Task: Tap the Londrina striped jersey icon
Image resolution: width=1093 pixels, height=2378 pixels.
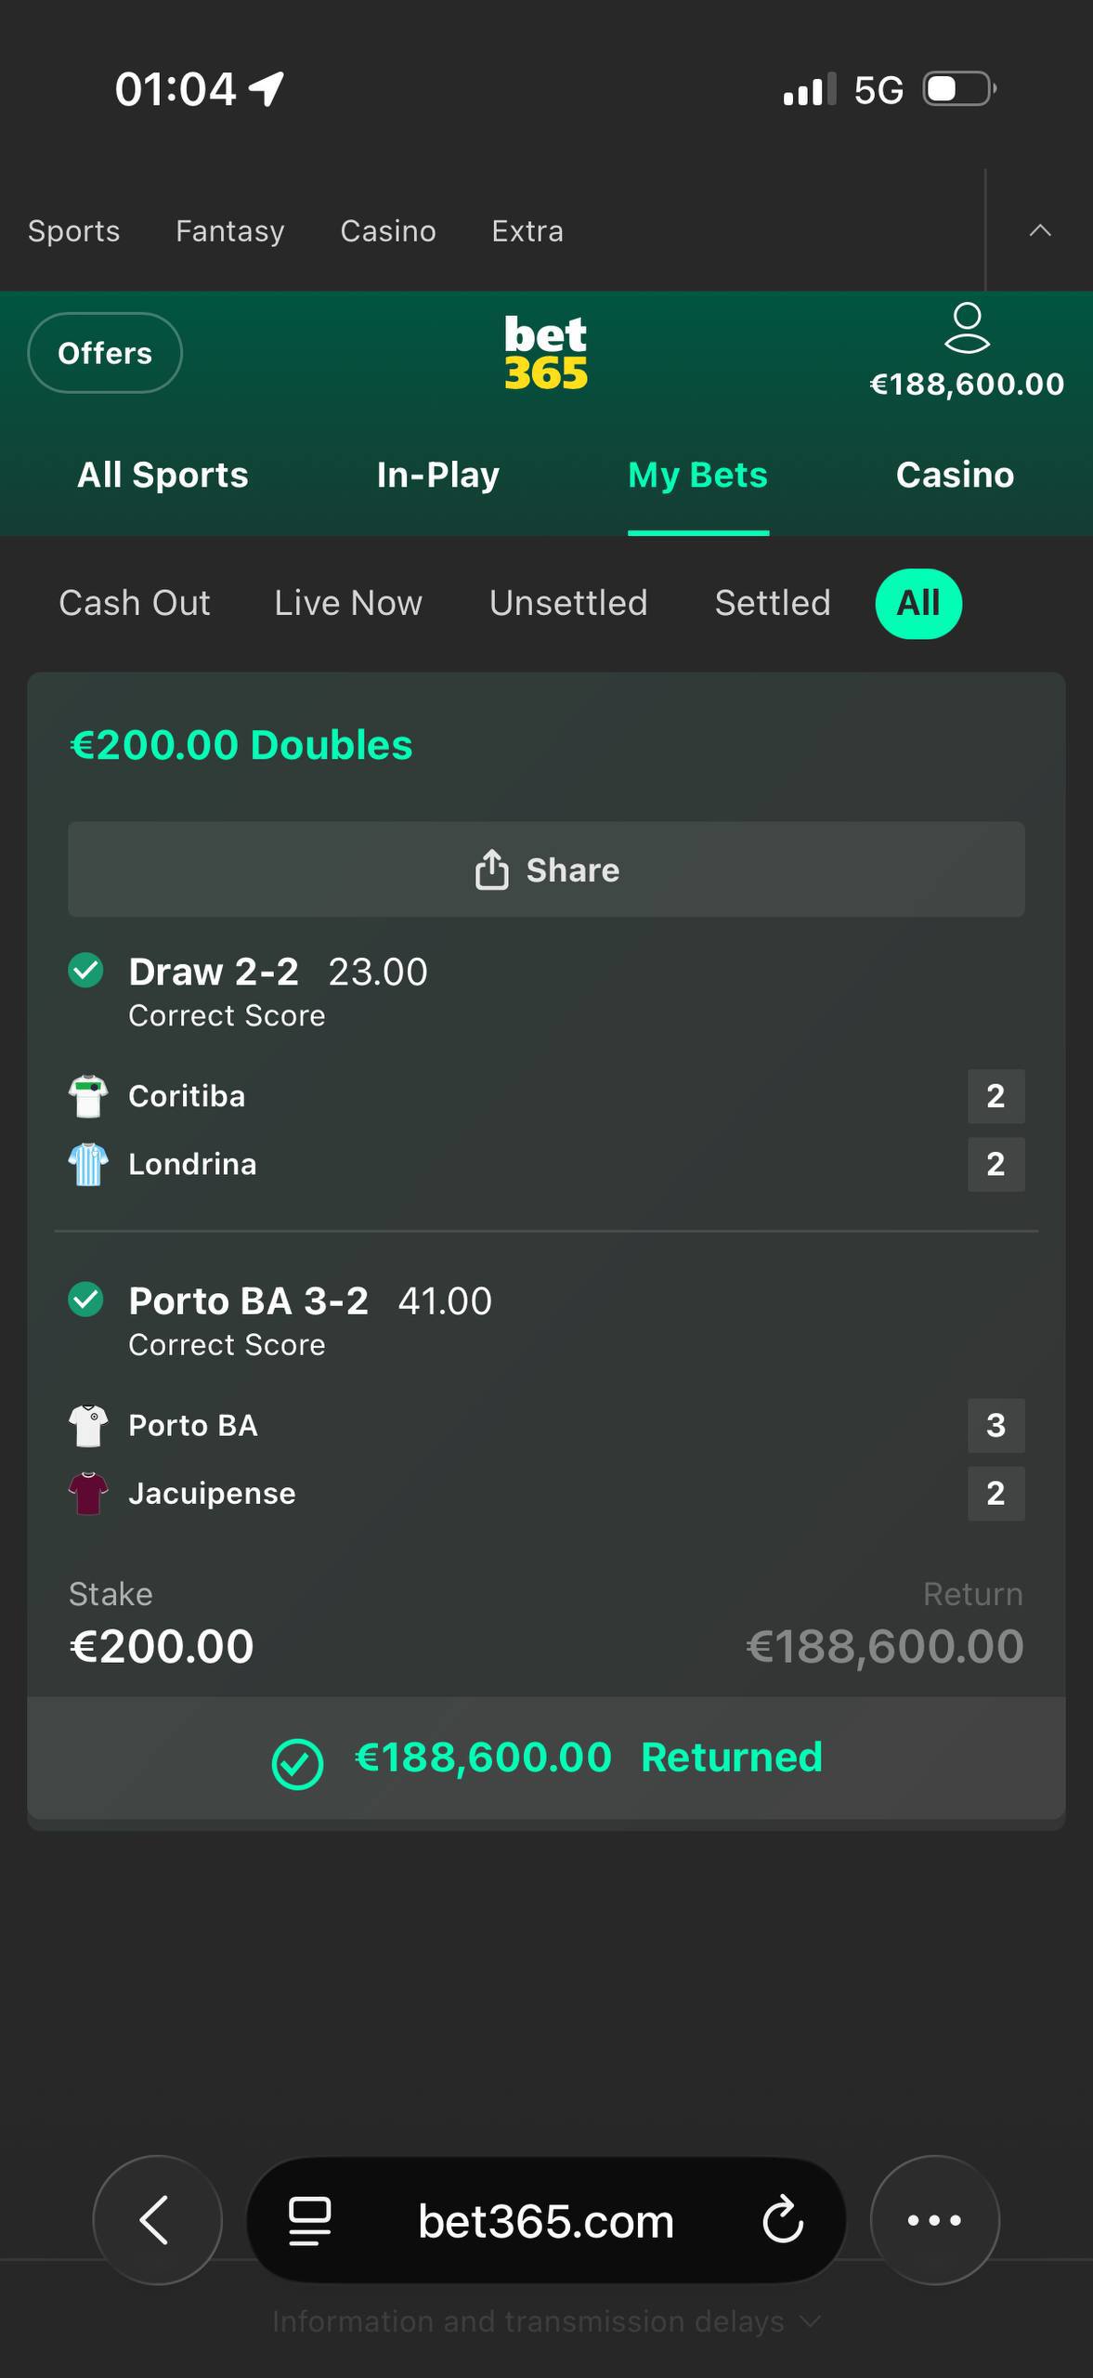Action: click(88, 1164)
